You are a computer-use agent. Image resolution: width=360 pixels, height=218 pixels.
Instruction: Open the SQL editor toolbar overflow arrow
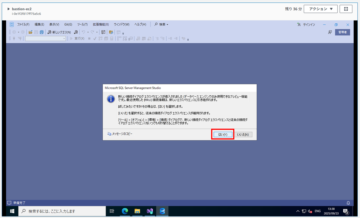pos(188,40)
